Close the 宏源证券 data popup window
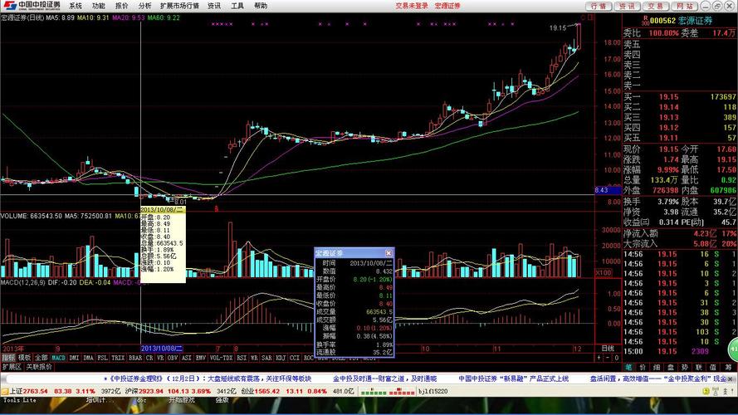The image size is (738, 415). (389, 253)
